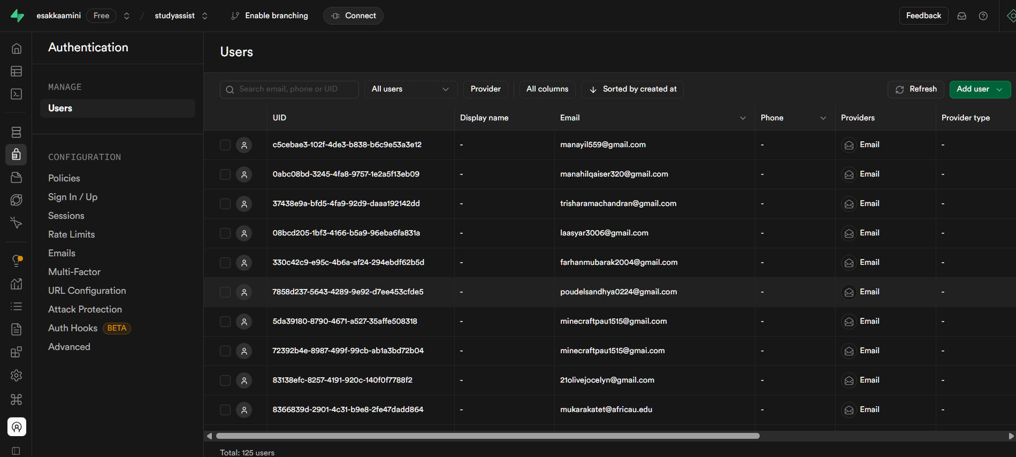
Task: Open the Advisors lightbulb icon
Action: coord(17,261)
